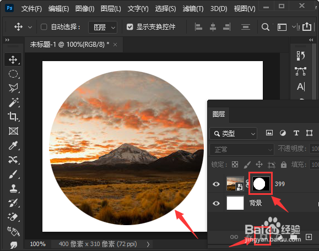Screen dimensions: 319x251
Task: Select the Clone Stamp tool
Action: (13, 189)
